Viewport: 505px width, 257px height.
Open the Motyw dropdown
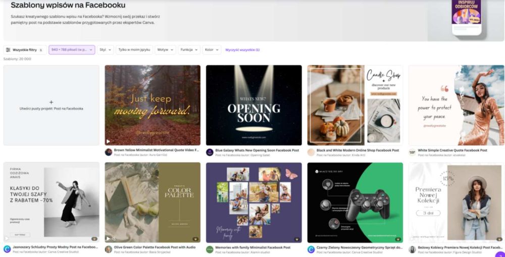click(x=165, y=50)
